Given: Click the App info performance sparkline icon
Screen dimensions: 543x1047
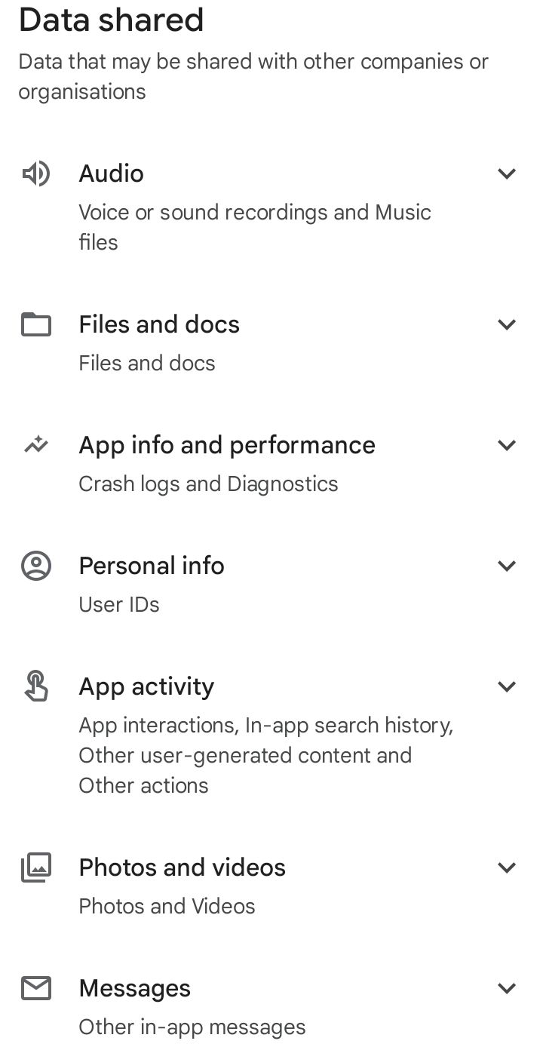Looking at the screenshot, I should [x=35, y=445].
